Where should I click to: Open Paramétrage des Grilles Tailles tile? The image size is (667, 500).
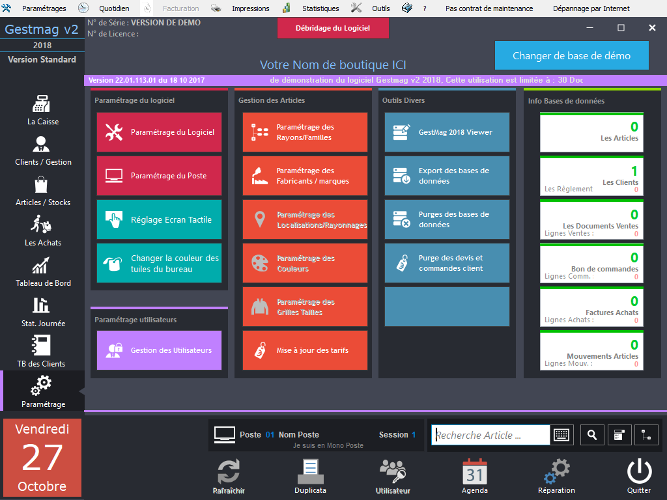pos(305,307)
